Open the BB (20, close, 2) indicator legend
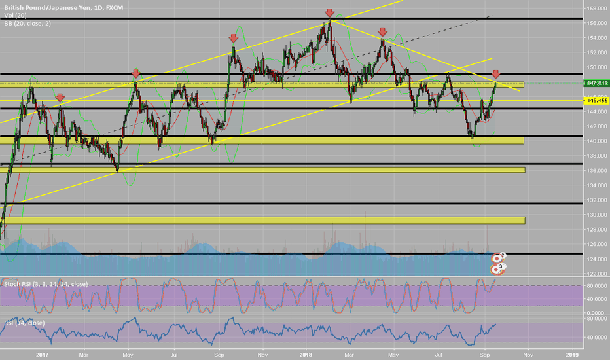Image resolution: width=610 pixels, height=360 pixels. pos(27,24)
